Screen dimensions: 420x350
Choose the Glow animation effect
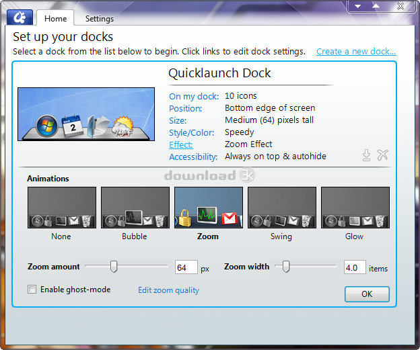pyautogui.click(x=355, y=208)
